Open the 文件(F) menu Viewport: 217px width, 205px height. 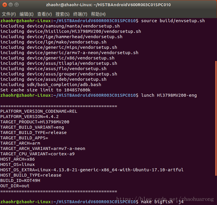point(9,14)
